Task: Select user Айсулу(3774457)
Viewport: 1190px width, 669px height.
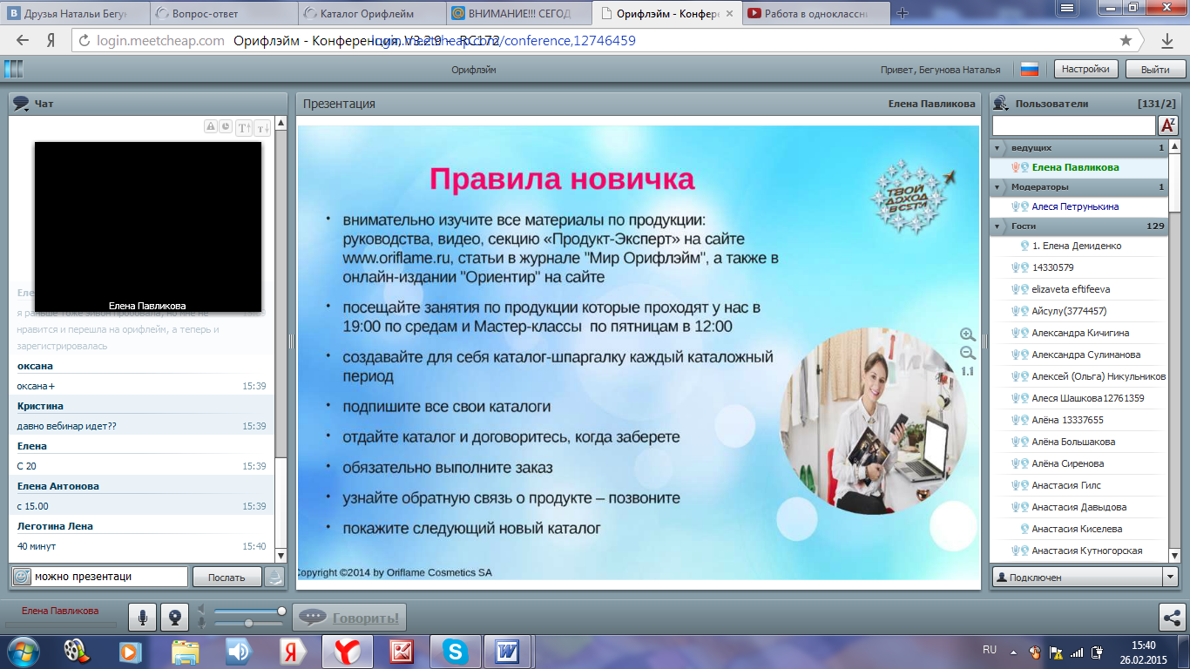Action: pyautogui.click(x=1069, y=311)
